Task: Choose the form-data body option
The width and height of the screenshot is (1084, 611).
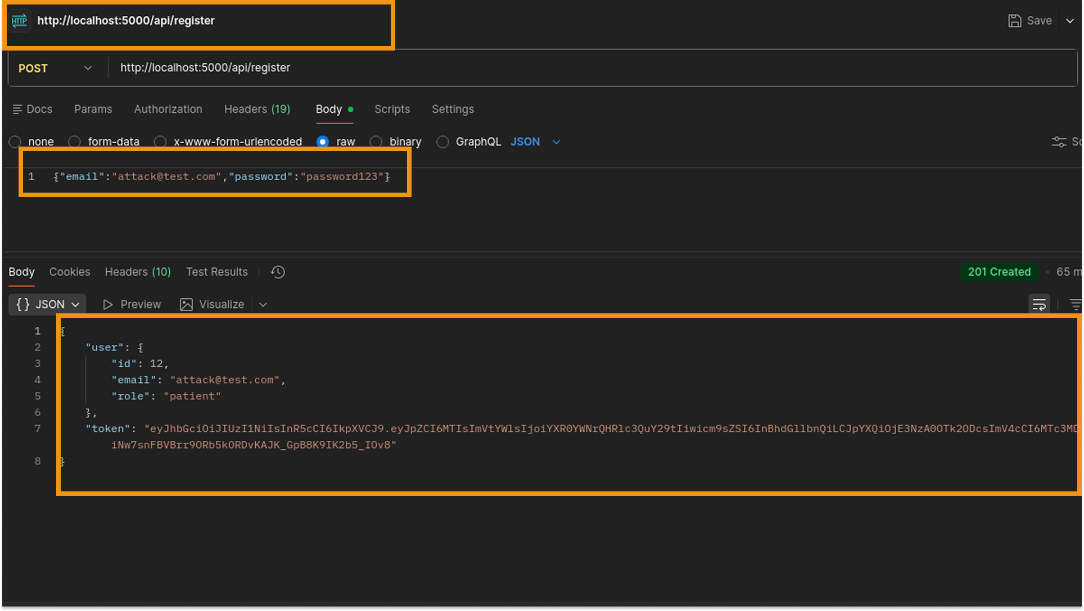Action: [74, 142]
